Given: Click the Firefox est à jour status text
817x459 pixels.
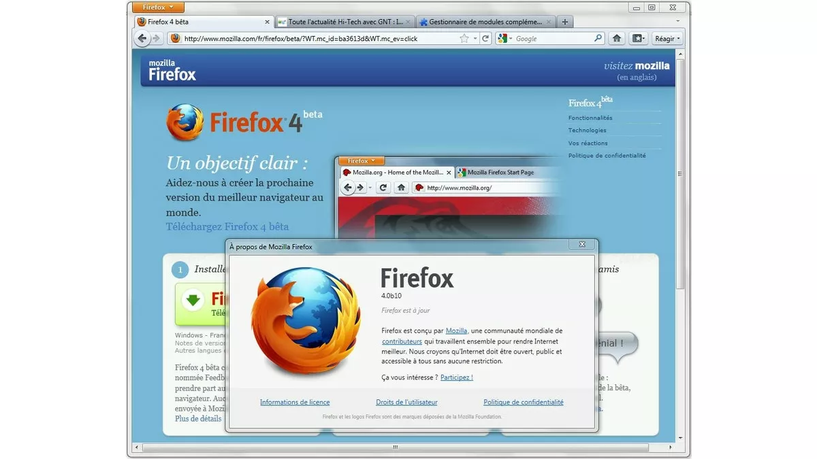Looking at the screenshot, I should [405, 310].
